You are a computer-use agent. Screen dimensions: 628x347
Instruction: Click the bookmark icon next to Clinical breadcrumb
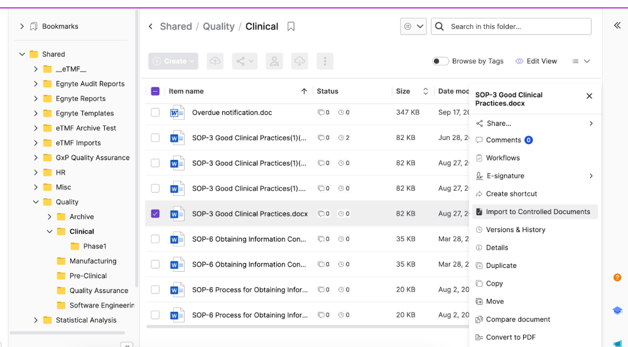(291, 26)
